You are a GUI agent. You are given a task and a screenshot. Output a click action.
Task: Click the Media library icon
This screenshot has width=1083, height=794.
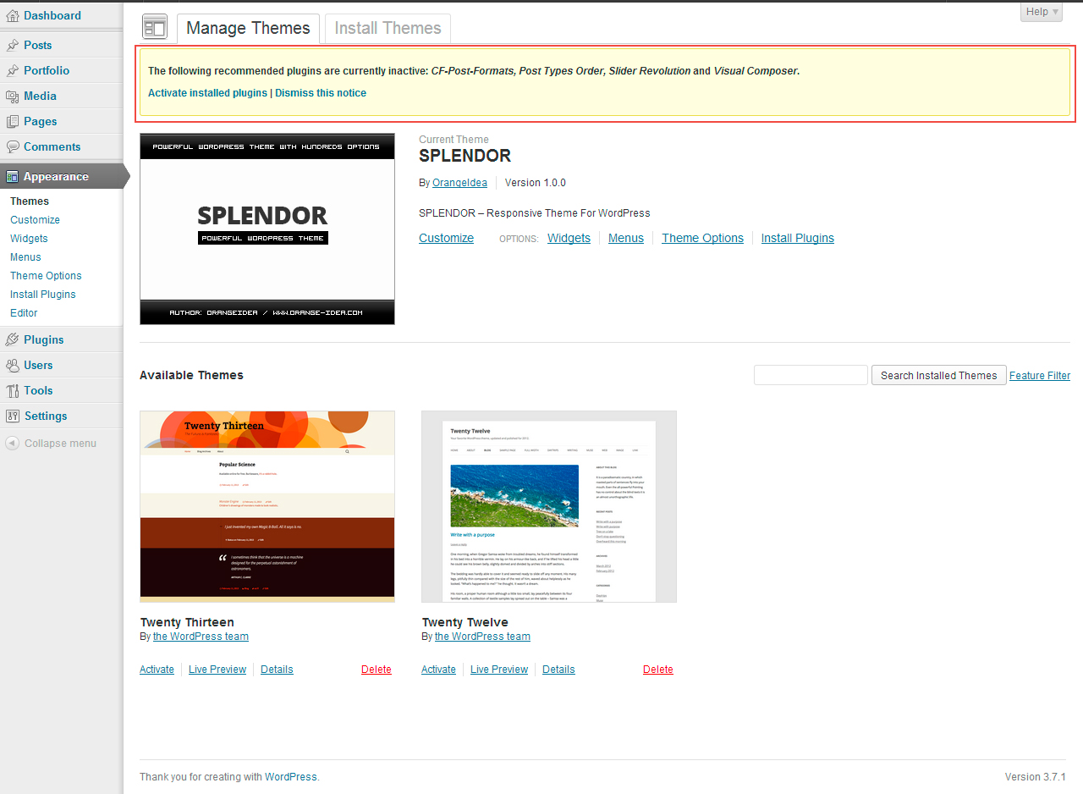(13, 96)
